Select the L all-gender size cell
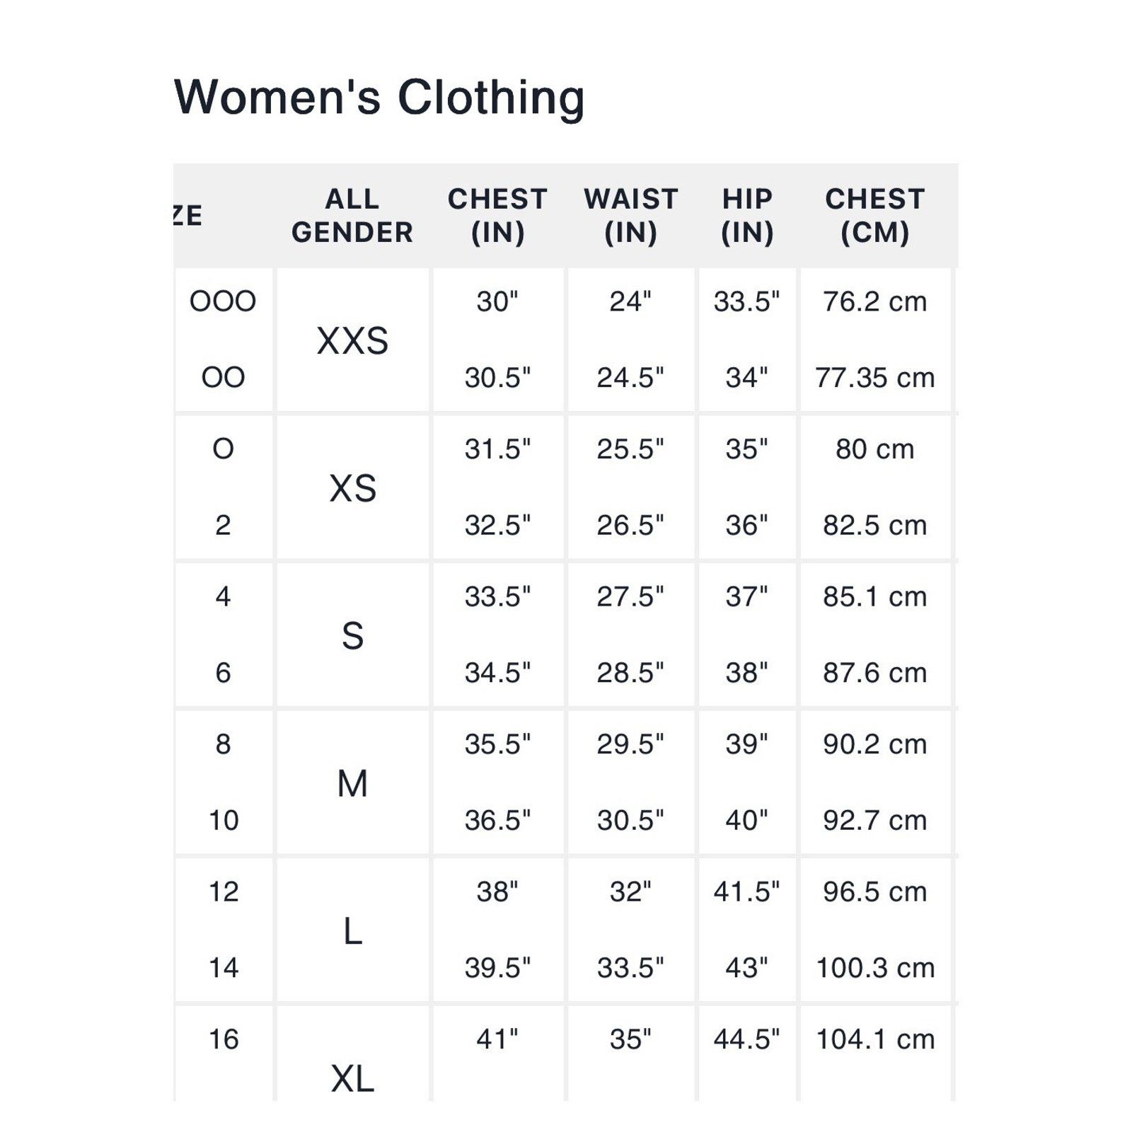This screenshot has height=1132, width=1132. (352, 931)
